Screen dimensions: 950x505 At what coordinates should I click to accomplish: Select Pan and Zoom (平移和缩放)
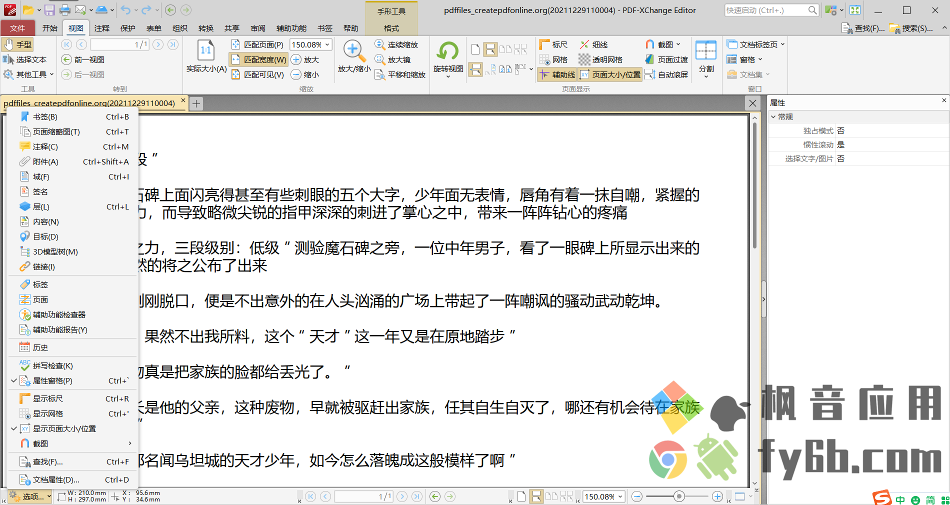coord(400,74)
